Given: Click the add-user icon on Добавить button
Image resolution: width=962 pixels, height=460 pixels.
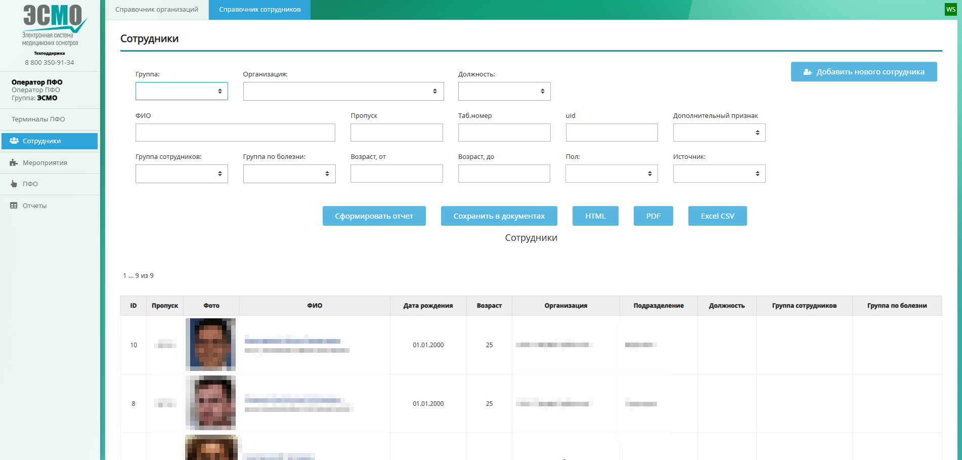Looking at the screenshot, I should pyautogui.click(x=808, y=72).
